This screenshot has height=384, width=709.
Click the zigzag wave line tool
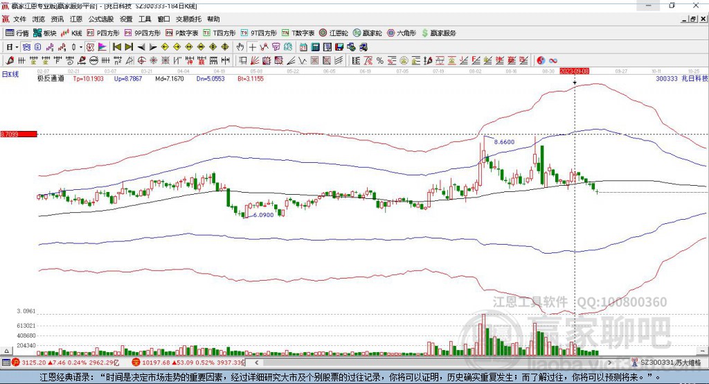(303, 61)
